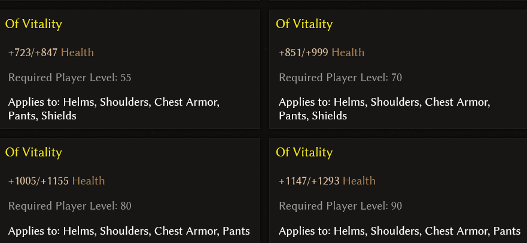Click 'Pants, Shields' text in level 55 card
Screen dimensions: 527x243
(x=42, y=116)
